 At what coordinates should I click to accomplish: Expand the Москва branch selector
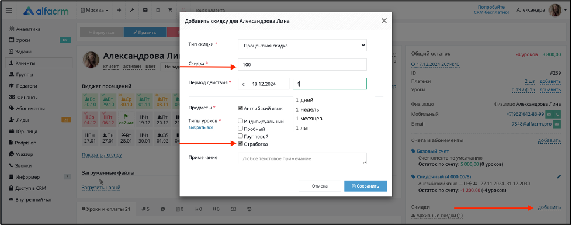click(x=95, y=10)
